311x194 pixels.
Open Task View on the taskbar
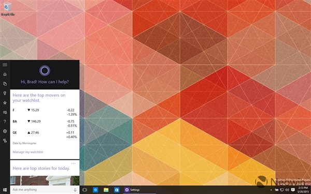(84, 190)
